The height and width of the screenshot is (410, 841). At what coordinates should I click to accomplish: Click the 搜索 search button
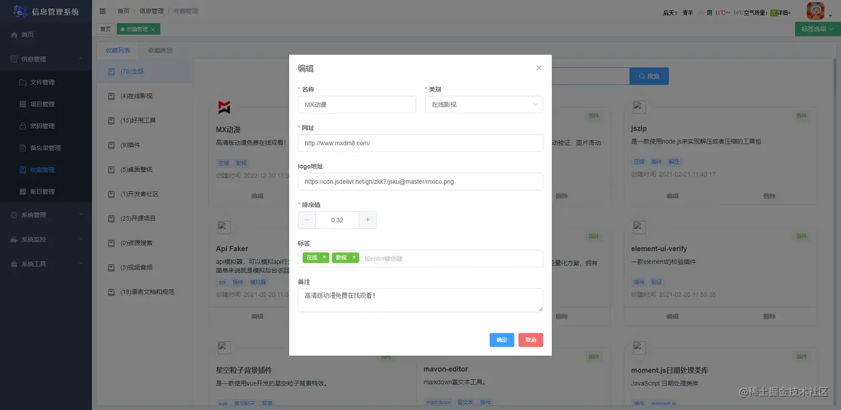(x=649, y=76)
